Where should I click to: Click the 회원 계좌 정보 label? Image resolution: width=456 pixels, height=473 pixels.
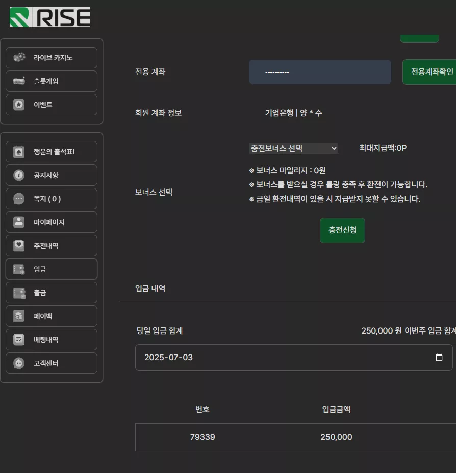pos(158,113)
